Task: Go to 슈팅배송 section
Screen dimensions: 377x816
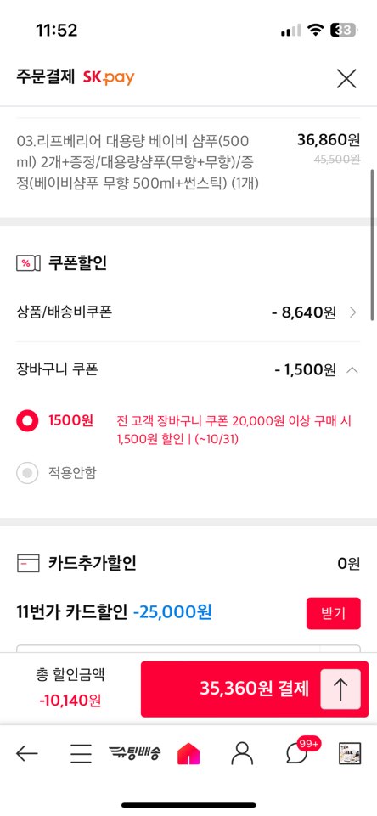Action: pos(135,752)
